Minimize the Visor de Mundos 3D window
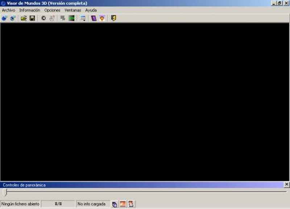Image resolution: width=290 pixels, height=209 pixels. 274,3
